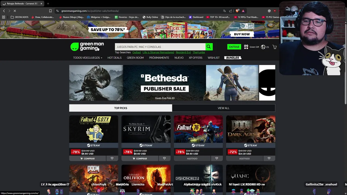Viewport: 347px width, 195px height.
Task: Open the WISHLIST menu item
Action: click(214, 58)
